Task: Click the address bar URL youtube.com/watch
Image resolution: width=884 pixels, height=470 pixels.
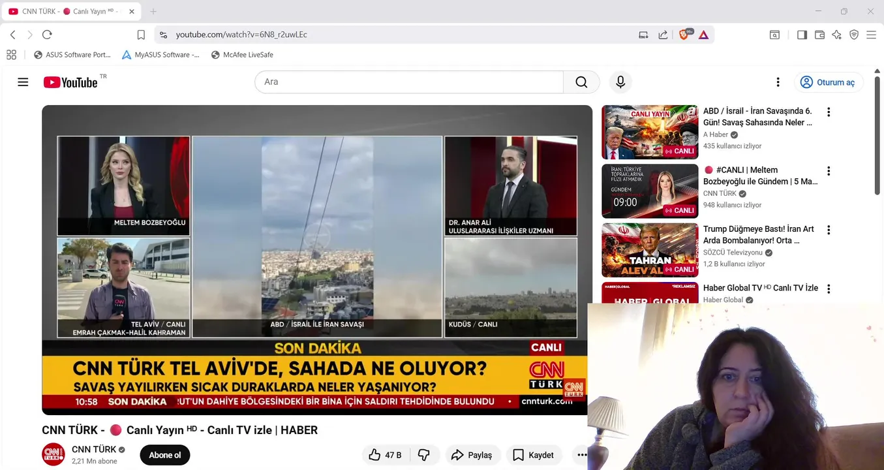Action: click(x=241, y=35)
